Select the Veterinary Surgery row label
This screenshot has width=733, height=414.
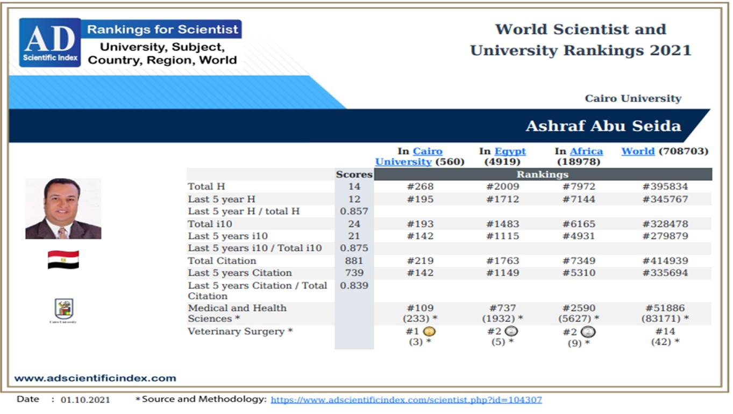pyautogui.click(x=240, y=331)
